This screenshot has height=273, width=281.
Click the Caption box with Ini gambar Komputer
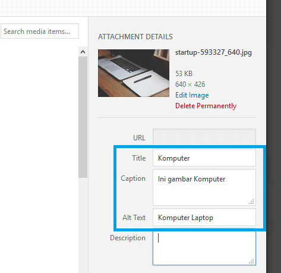(204, 187)
